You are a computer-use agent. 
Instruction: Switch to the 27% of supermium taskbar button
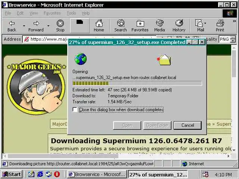coord(158,174)
